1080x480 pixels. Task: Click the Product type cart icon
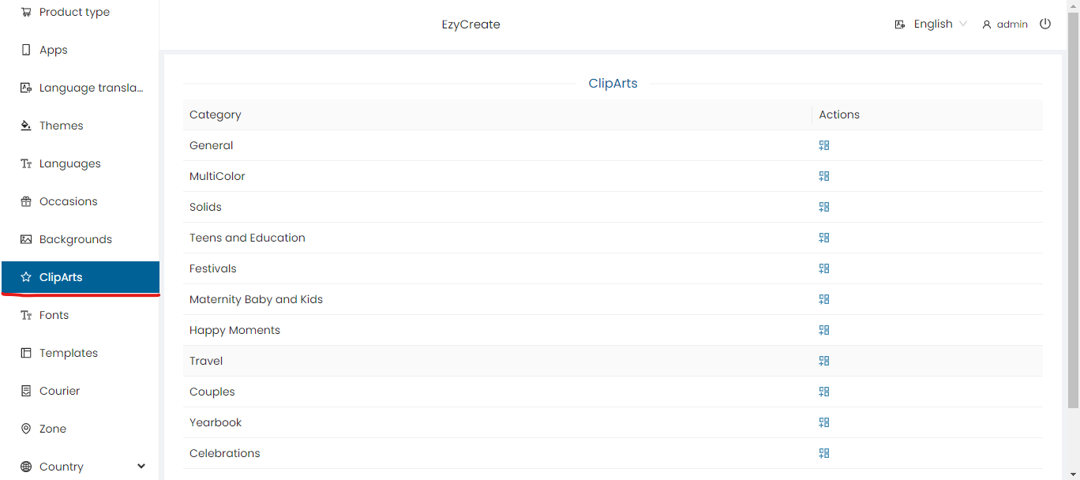point(26,12)
